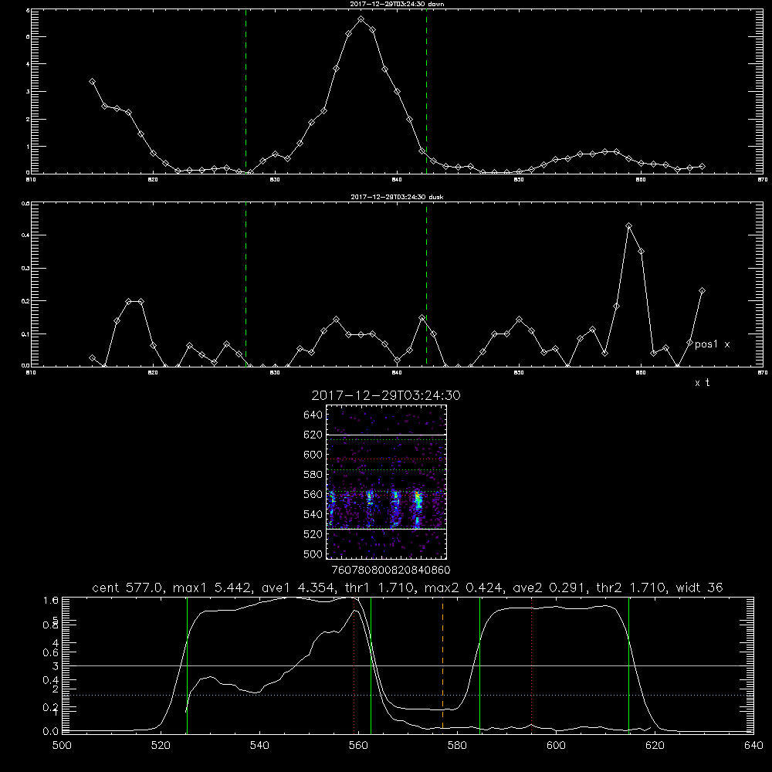Click the '600' x-axis label of bottom plot

point(556,746)
